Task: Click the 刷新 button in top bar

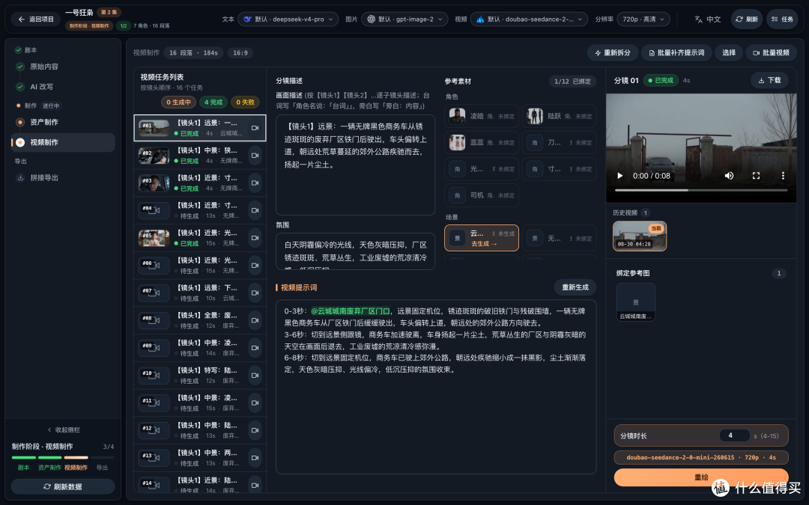Action: [x=747, y=19]
